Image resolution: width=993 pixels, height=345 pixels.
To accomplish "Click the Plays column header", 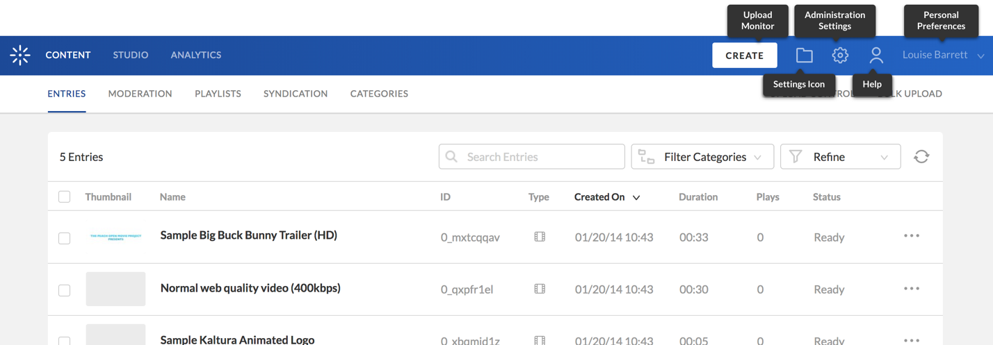I will pos(768,197).
